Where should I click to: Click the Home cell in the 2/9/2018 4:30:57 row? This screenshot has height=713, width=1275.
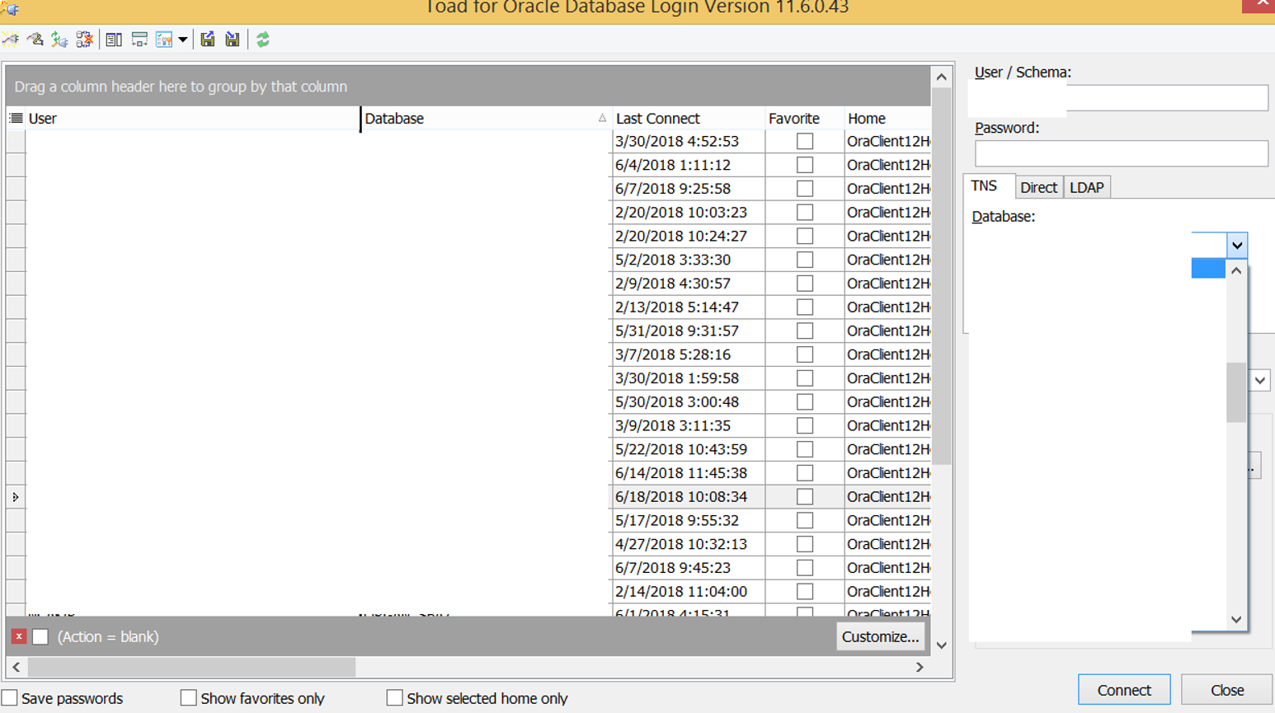coord(887,284)
